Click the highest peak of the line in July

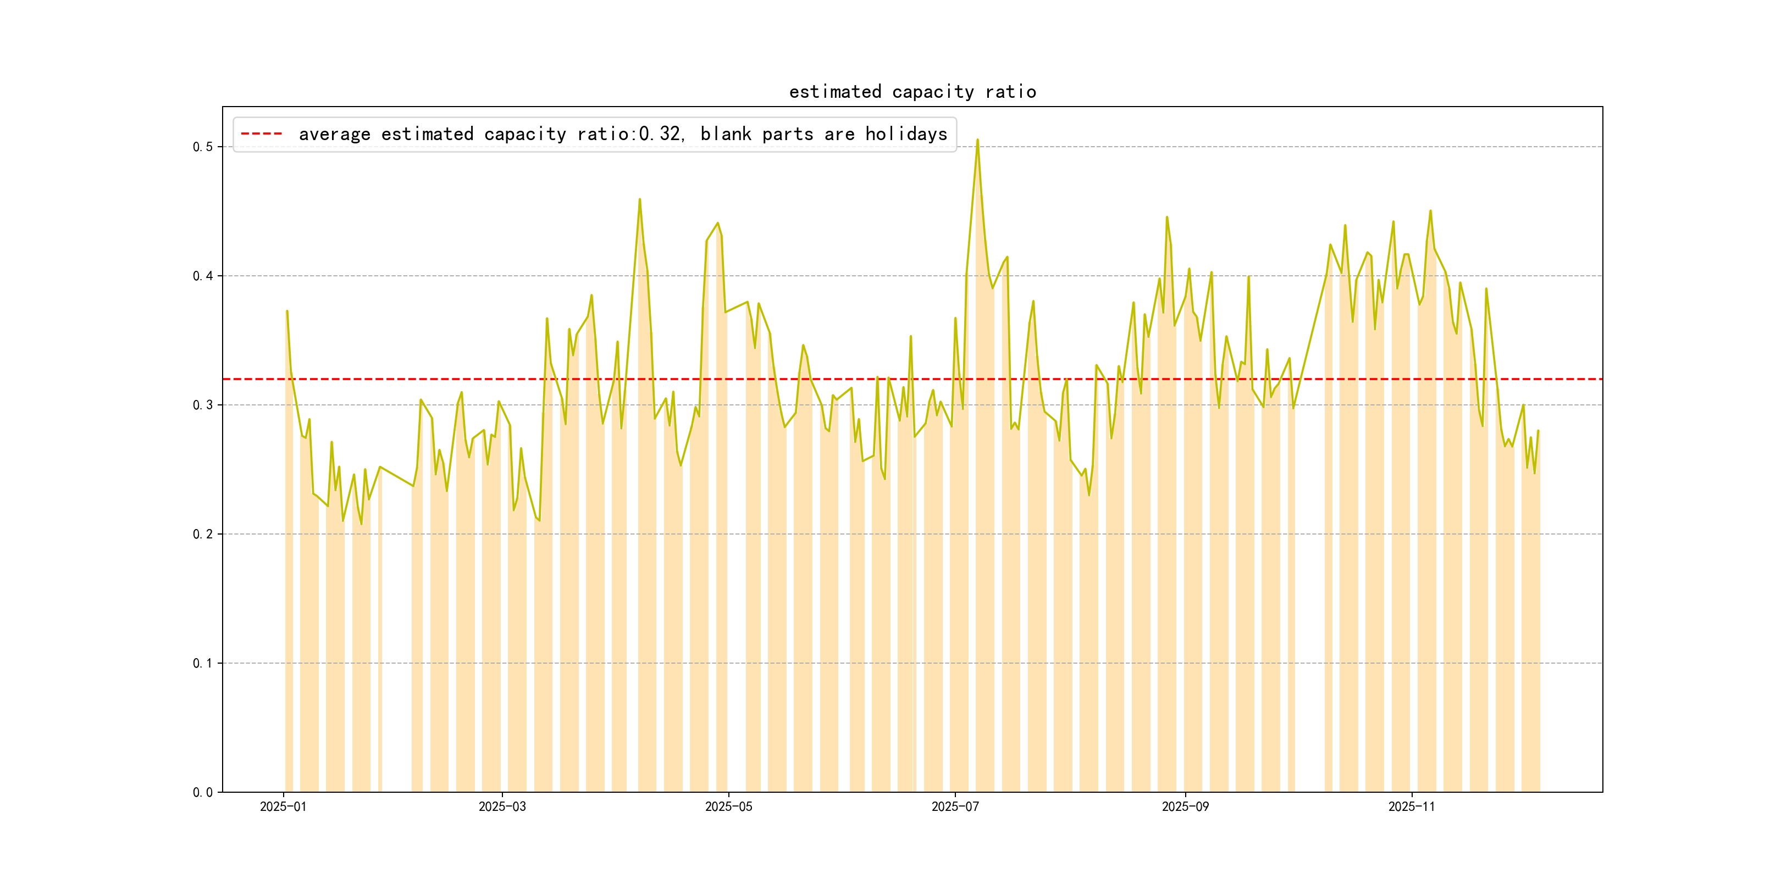click(977, 140)
